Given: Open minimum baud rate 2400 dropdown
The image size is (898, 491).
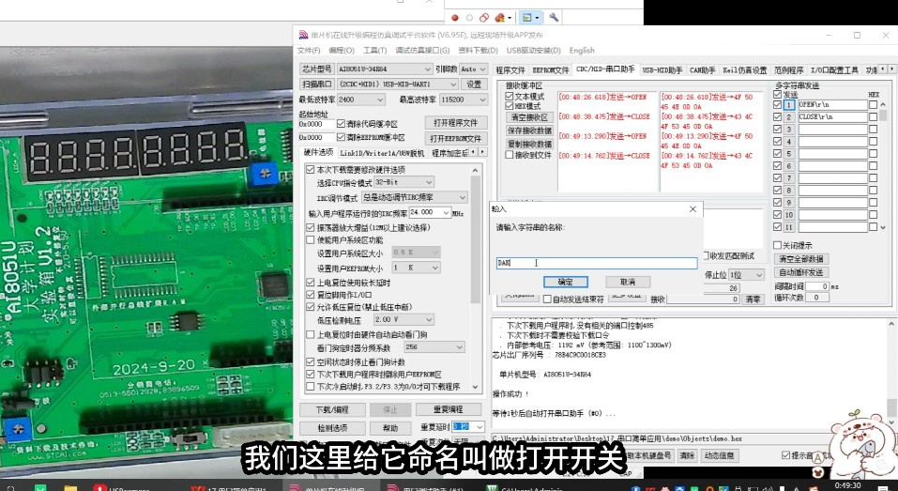Looking at the screenshot, I should pos(361,100).
